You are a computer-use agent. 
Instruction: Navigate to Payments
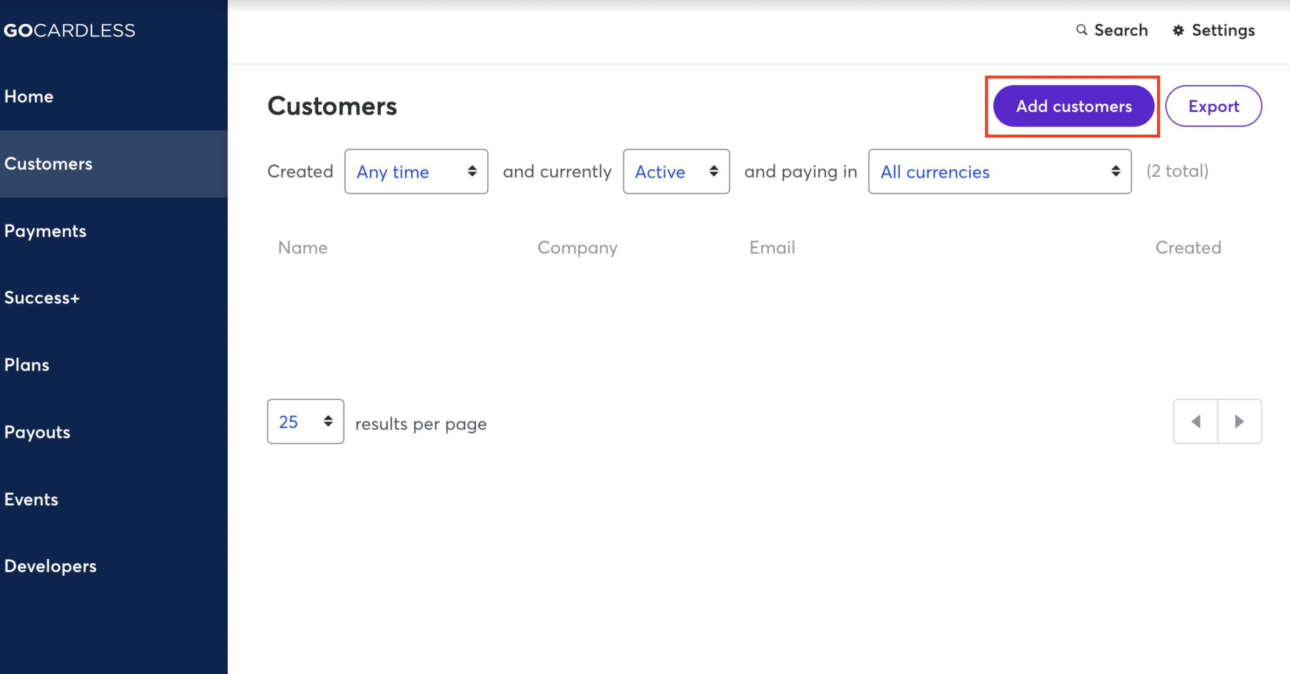113,231
